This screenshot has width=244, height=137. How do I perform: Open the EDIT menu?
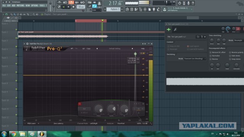(x=9, y=6)
